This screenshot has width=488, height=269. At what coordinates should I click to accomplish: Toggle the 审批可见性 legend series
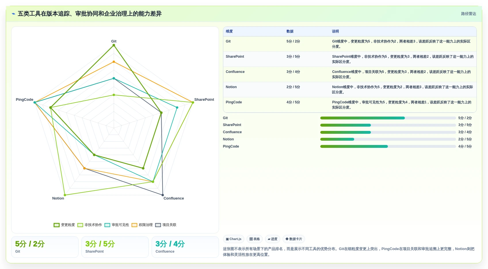coord(117,225)
